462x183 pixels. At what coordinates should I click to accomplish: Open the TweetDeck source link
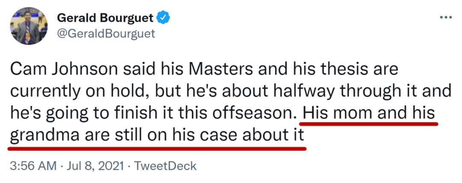click(165, 166)
